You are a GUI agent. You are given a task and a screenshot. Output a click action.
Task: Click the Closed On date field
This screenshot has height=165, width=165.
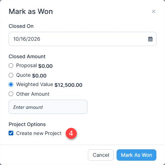pyautogui.click(x=82, y=39)
